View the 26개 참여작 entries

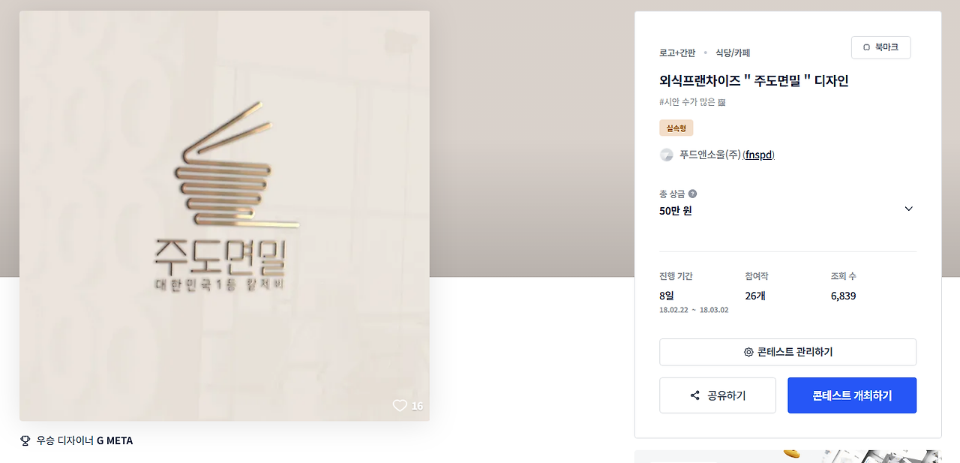coord(755,296)
